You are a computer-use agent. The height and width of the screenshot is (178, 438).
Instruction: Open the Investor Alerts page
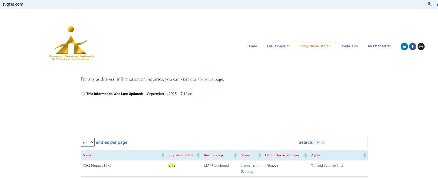point(379,46)
